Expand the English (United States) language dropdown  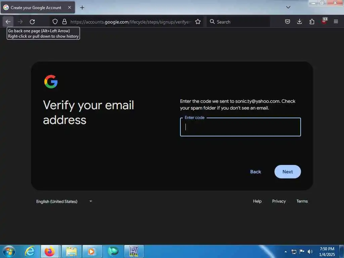click(64, 202)
